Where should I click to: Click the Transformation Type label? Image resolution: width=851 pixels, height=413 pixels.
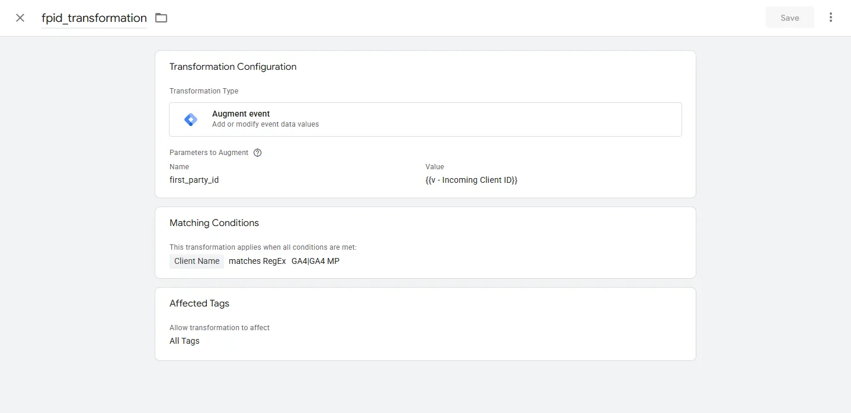coord(204,91)
